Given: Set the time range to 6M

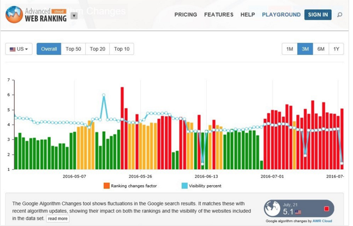Looking at the screenshot, I should [321, 49].
